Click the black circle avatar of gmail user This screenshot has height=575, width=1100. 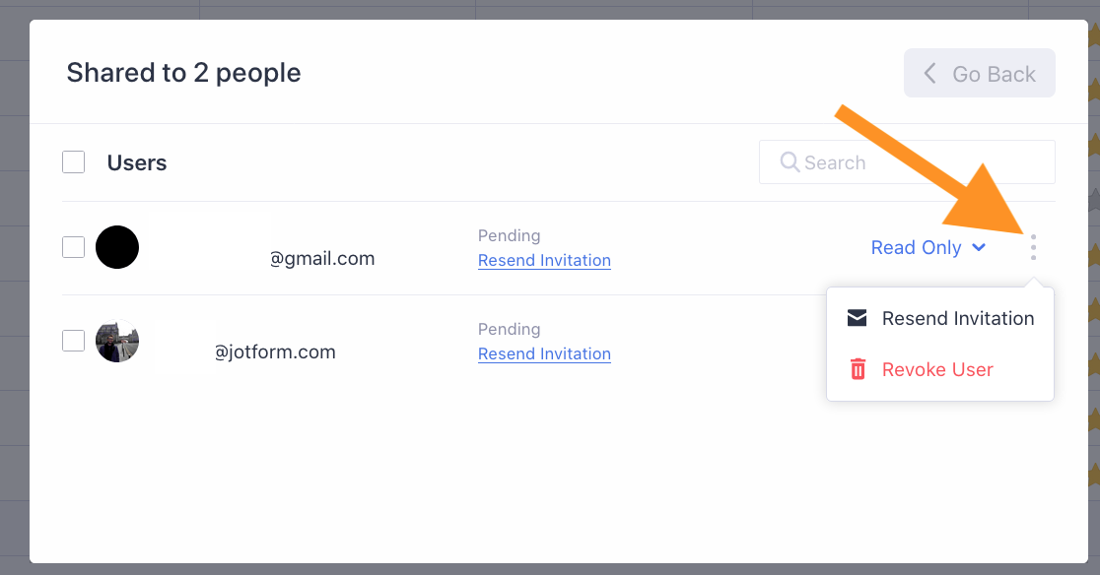117,247
